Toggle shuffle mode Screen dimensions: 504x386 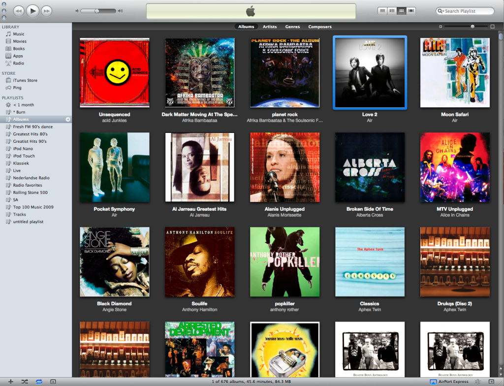pos(25,382)
